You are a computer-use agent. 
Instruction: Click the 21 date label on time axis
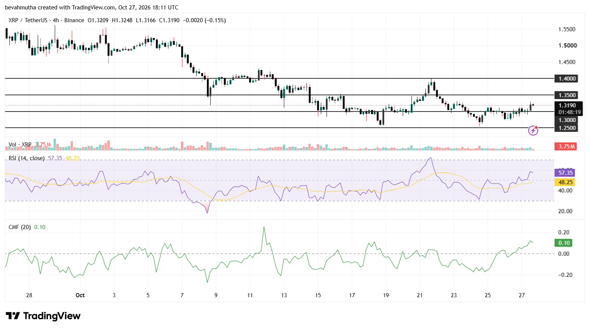coord(420,295)
